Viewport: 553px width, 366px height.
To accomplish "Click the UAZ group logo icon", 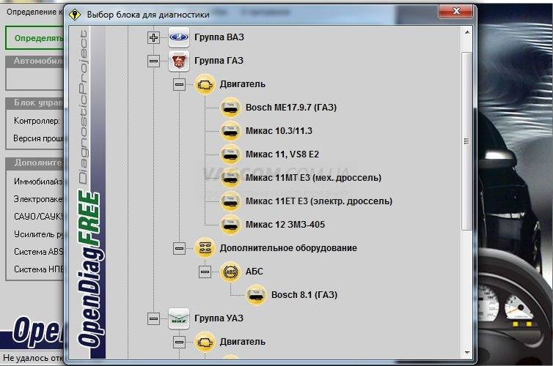I will click(179, 318).
